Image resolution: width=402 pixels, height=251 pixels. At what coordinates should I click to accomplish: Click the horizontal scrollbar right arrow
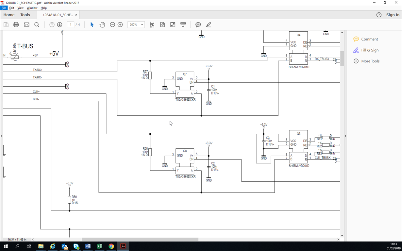pos(338,240)
